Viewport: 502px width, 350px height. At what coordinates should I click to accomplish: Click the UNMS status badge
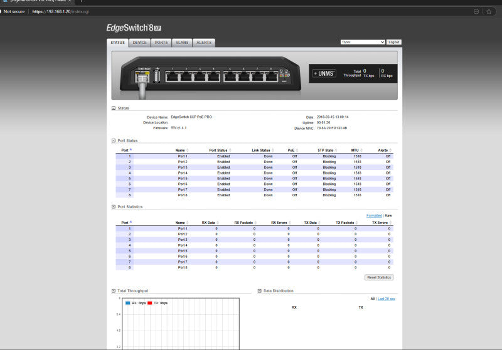click(324, 73)
